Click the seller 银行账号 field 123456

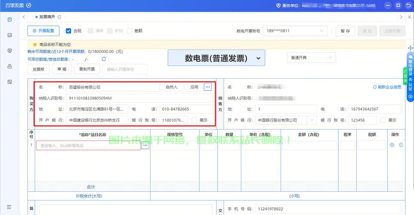[362, 120]
